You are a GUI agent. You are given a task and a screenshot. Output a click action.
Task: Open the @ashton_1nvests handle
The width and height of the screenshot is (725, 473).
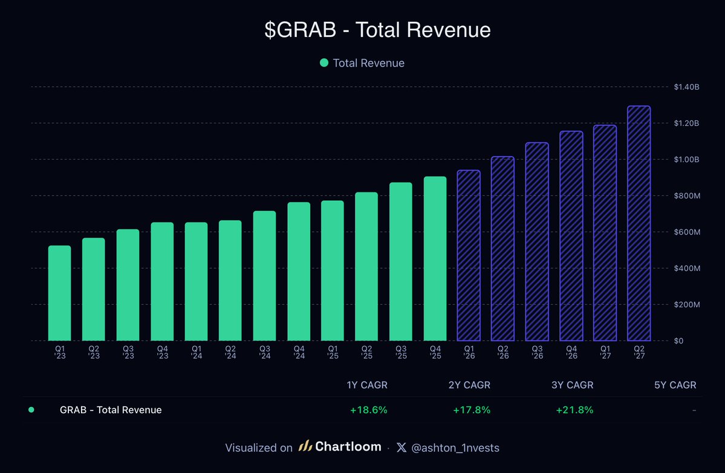(x=455, y=448)
